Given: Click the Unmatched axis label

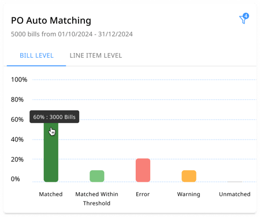Looking at the screenshot, I should click(235, 194).
